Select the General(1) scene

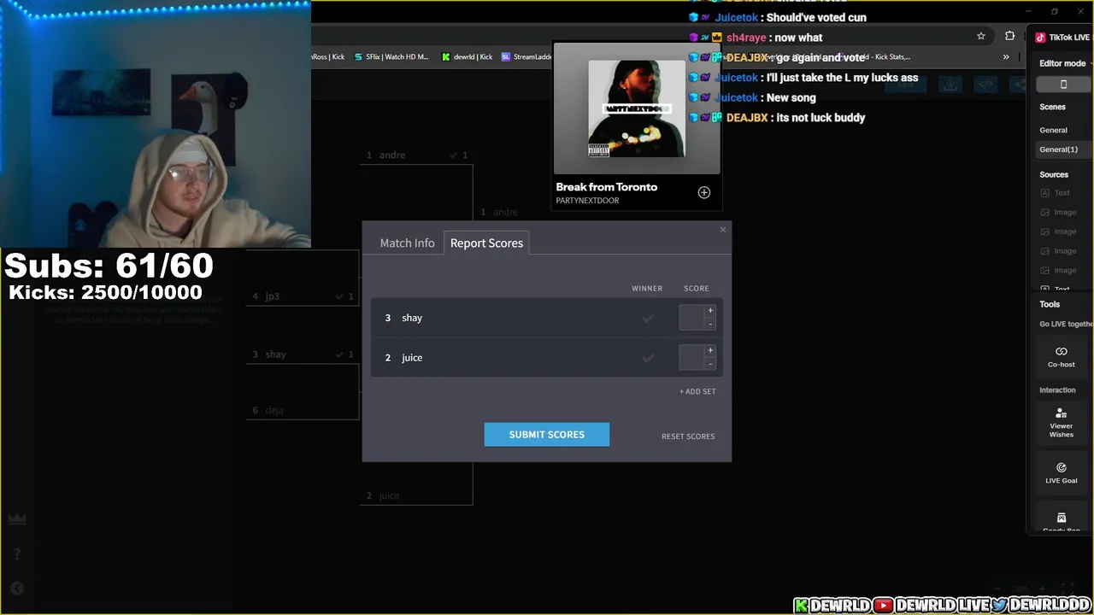(x=1061, y=149)
